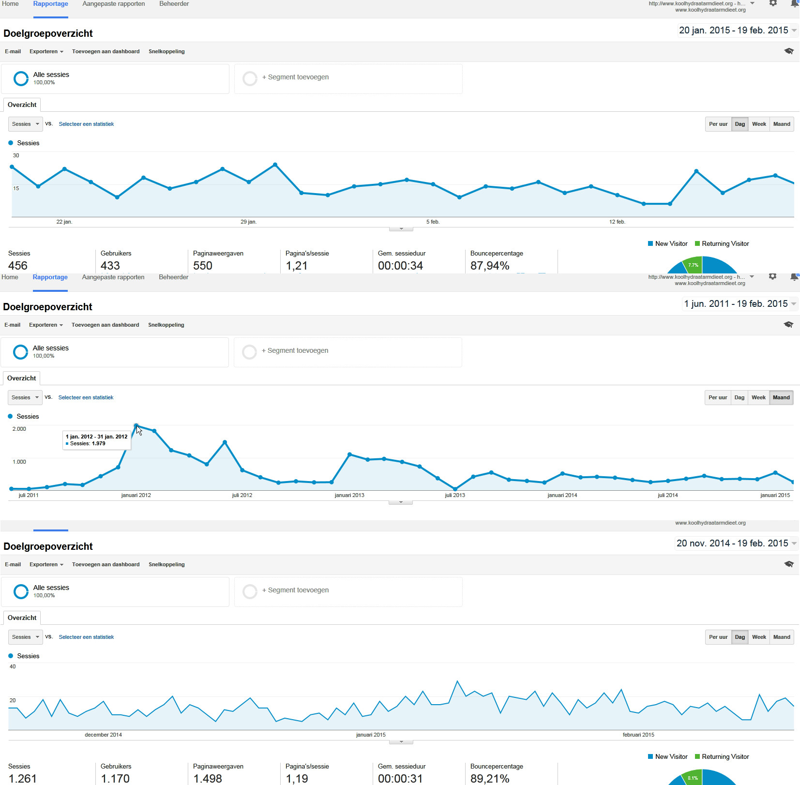Click Selecteer een statistiek in 20 jan. 2015 report
This screenshot has height=785, width=800.
pos(87,124)
